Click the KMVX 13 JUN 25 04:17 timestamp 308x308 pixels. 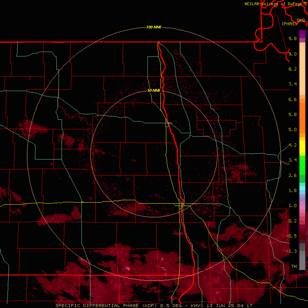tap(221, 306)
